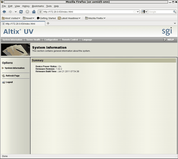Open the Edit menu

point(10,6)
